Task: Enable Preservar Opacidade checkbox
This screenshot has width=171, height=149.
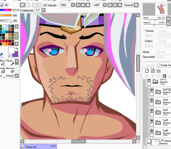Action: click(144, 61)
